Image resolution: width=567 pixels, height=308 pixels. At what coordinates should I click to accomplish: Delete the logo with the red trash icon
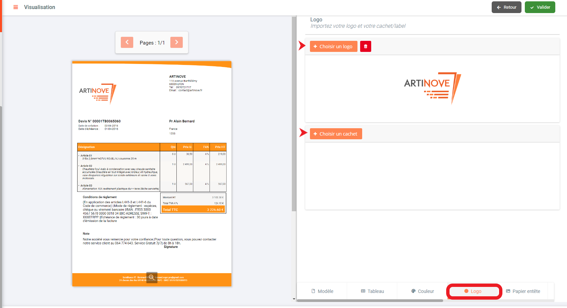click(366, 47)
